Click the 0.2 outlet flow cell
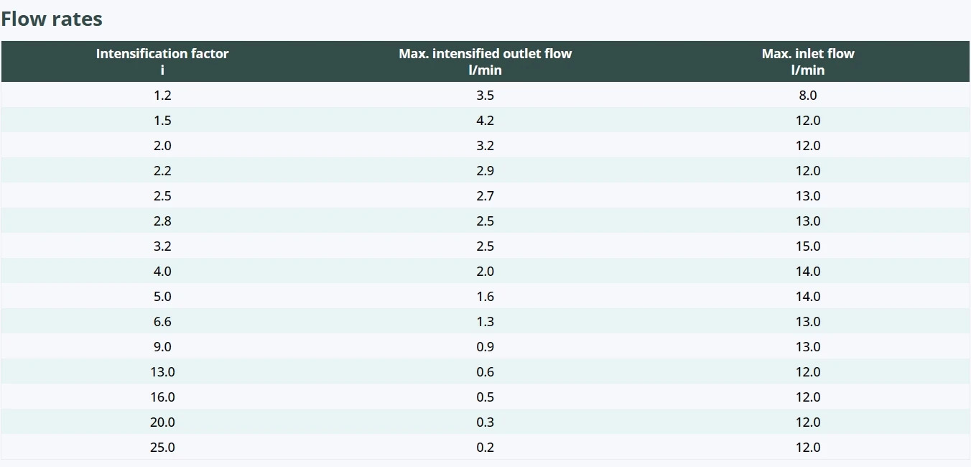The height and width of the screenshot is (467, 971). pos(485,448)
